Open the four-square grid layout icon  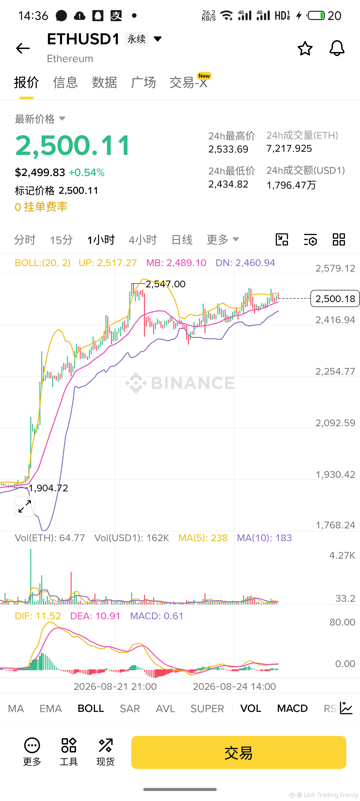338,240
